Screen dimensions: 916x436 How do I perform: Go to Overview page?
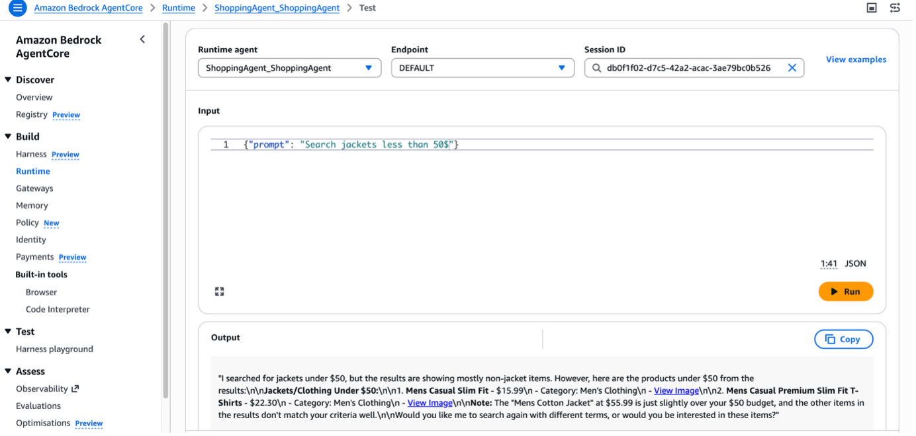click(34, 97)
